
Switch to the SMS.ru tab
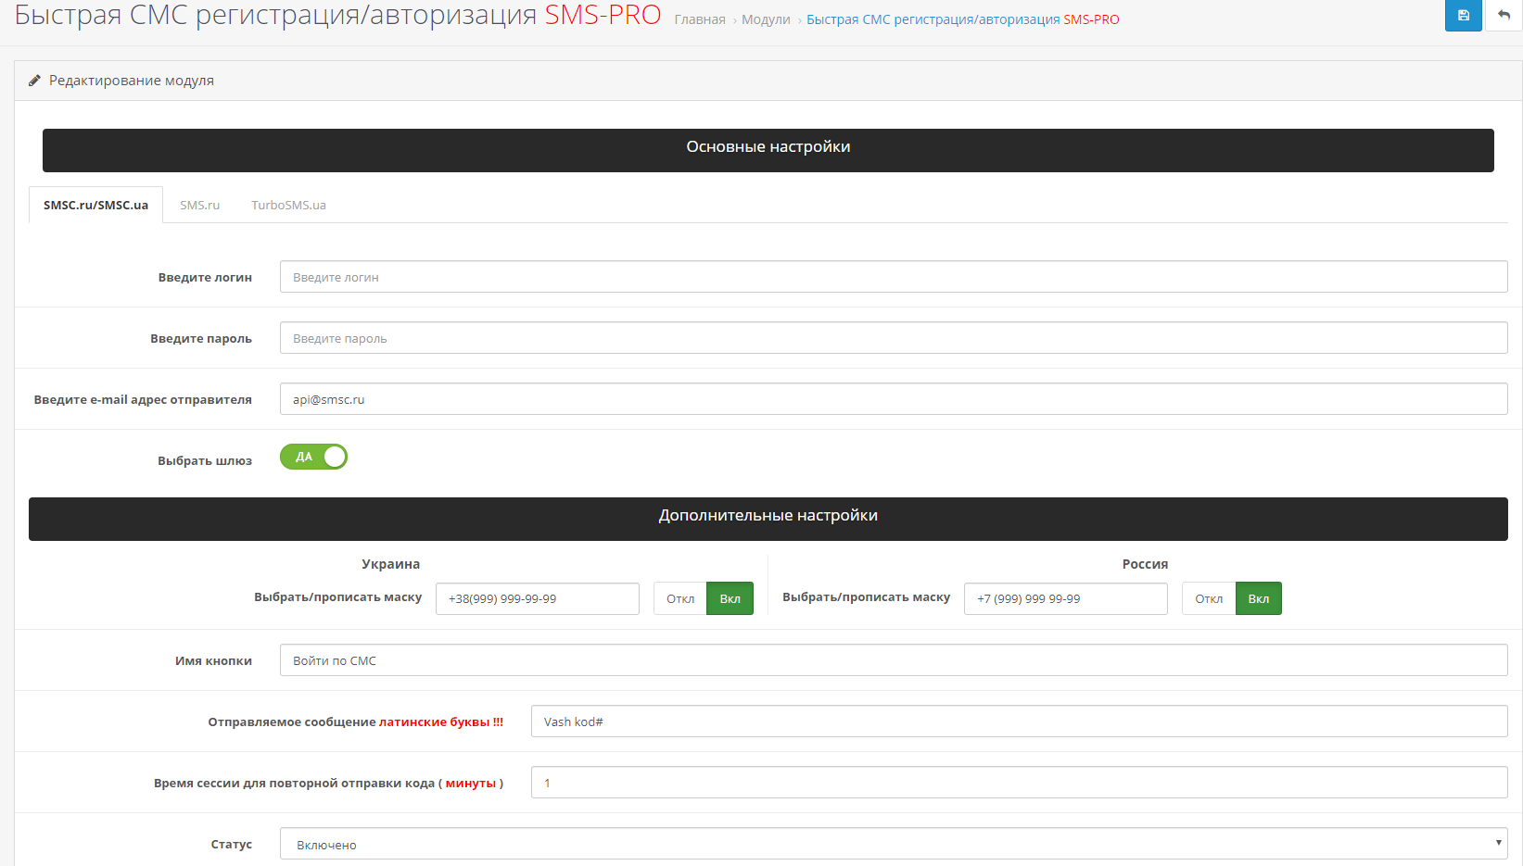point(199,205)
